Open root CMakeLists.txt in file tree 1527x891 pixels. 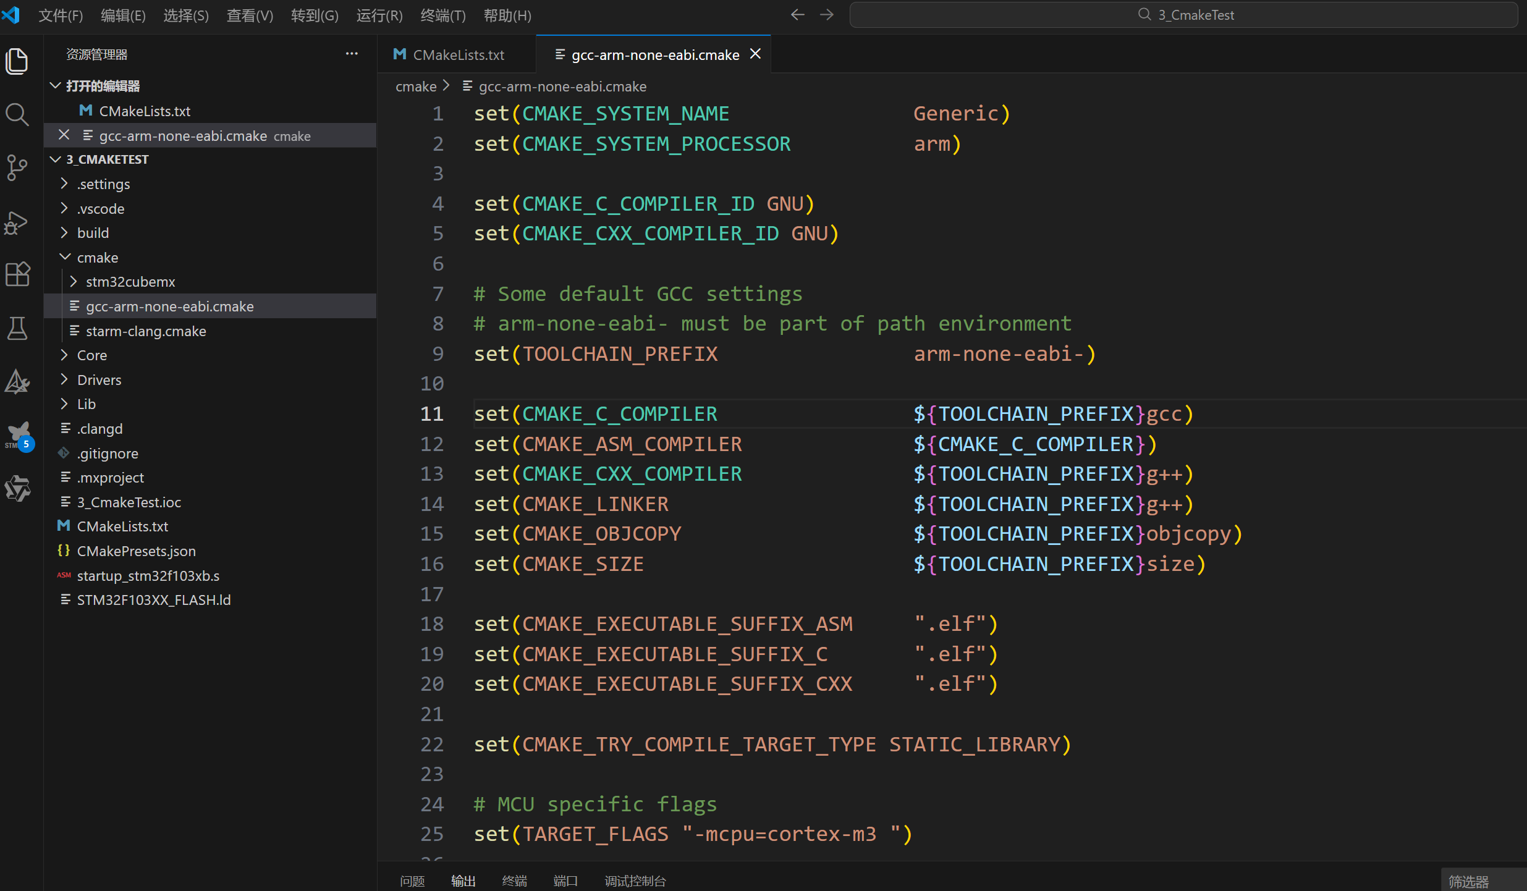[210, 526]
